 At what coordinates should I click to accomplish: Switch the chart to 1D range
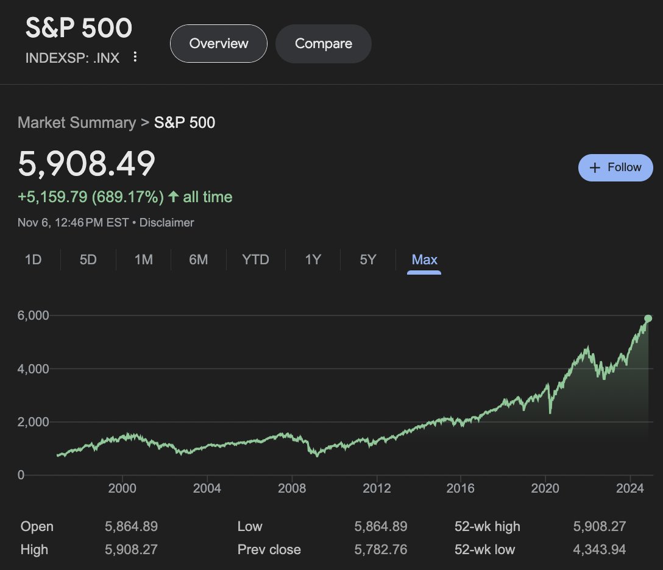tap(33, 259)
